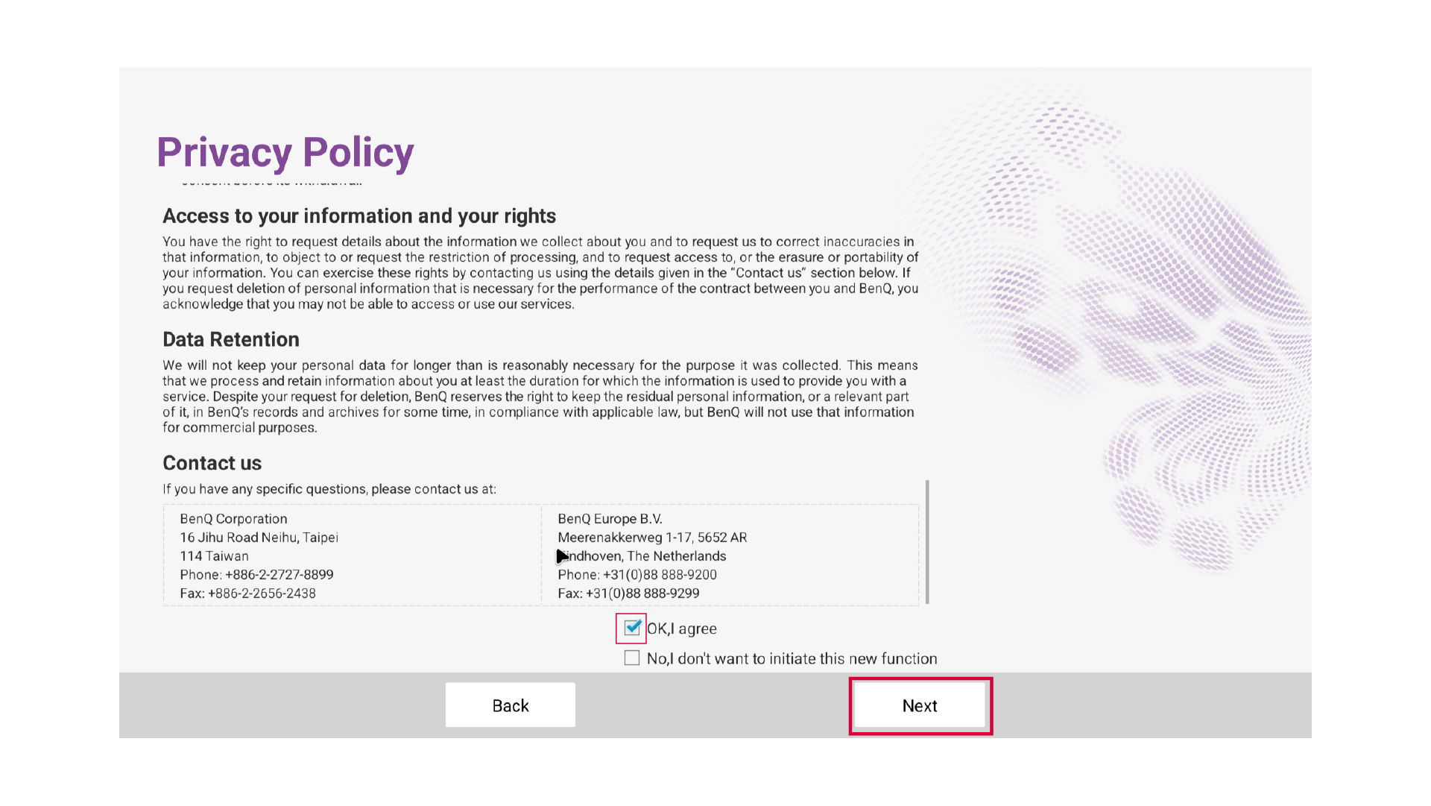Click fax number +886-2-2656-2438
Viewport: 1431px width, 806px height.
point(262,594)
